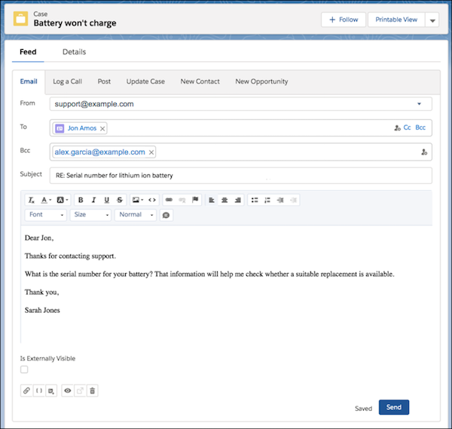Click the attach file paperclip icon

click(x=26, y=391)
